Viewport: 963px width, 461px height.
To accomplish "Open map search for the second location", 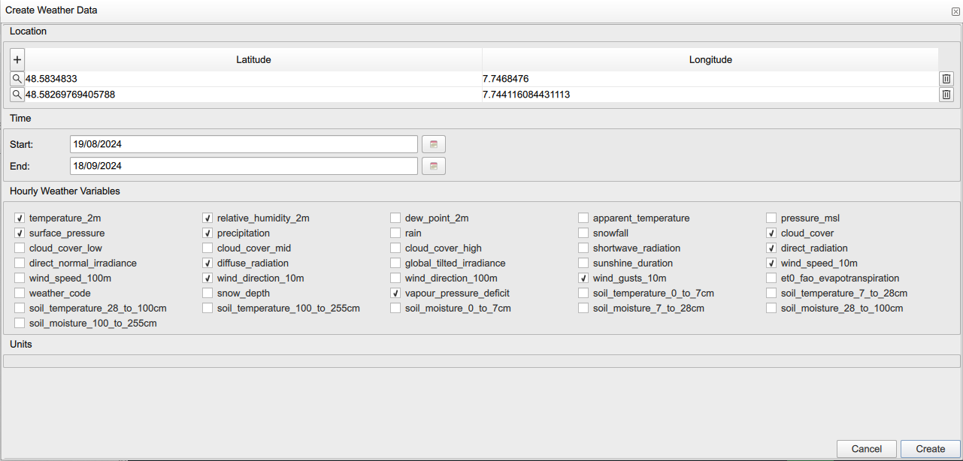I will (x=17, y=95).
